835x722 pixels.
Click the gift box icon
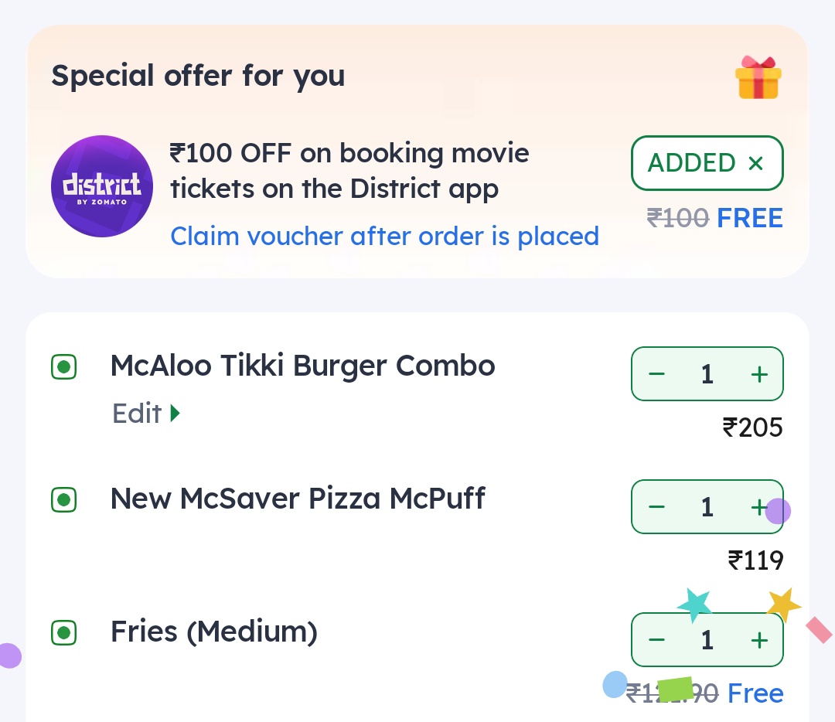(758, 77)
